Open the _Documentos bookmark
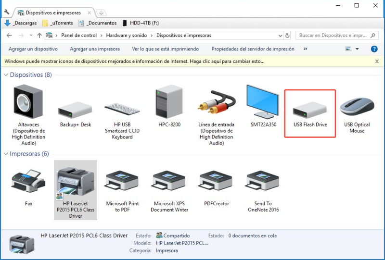 point(98,23)
